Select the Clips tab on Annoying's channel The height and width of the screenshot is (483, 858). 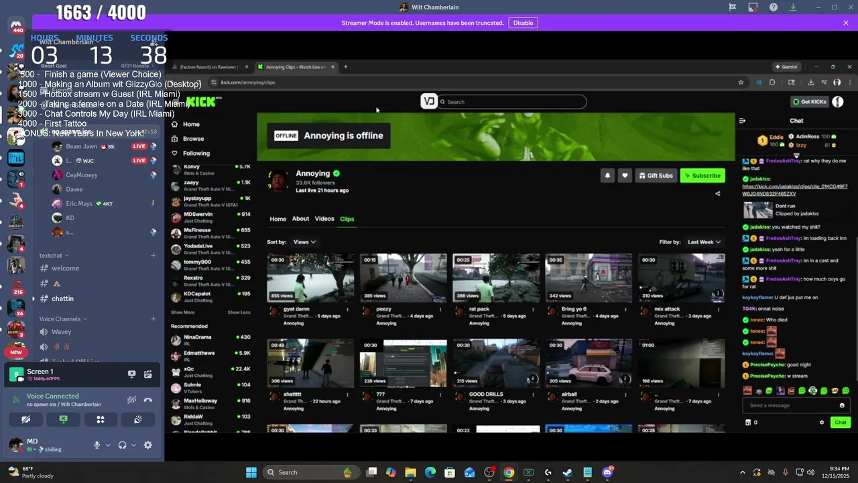(347, 219)
